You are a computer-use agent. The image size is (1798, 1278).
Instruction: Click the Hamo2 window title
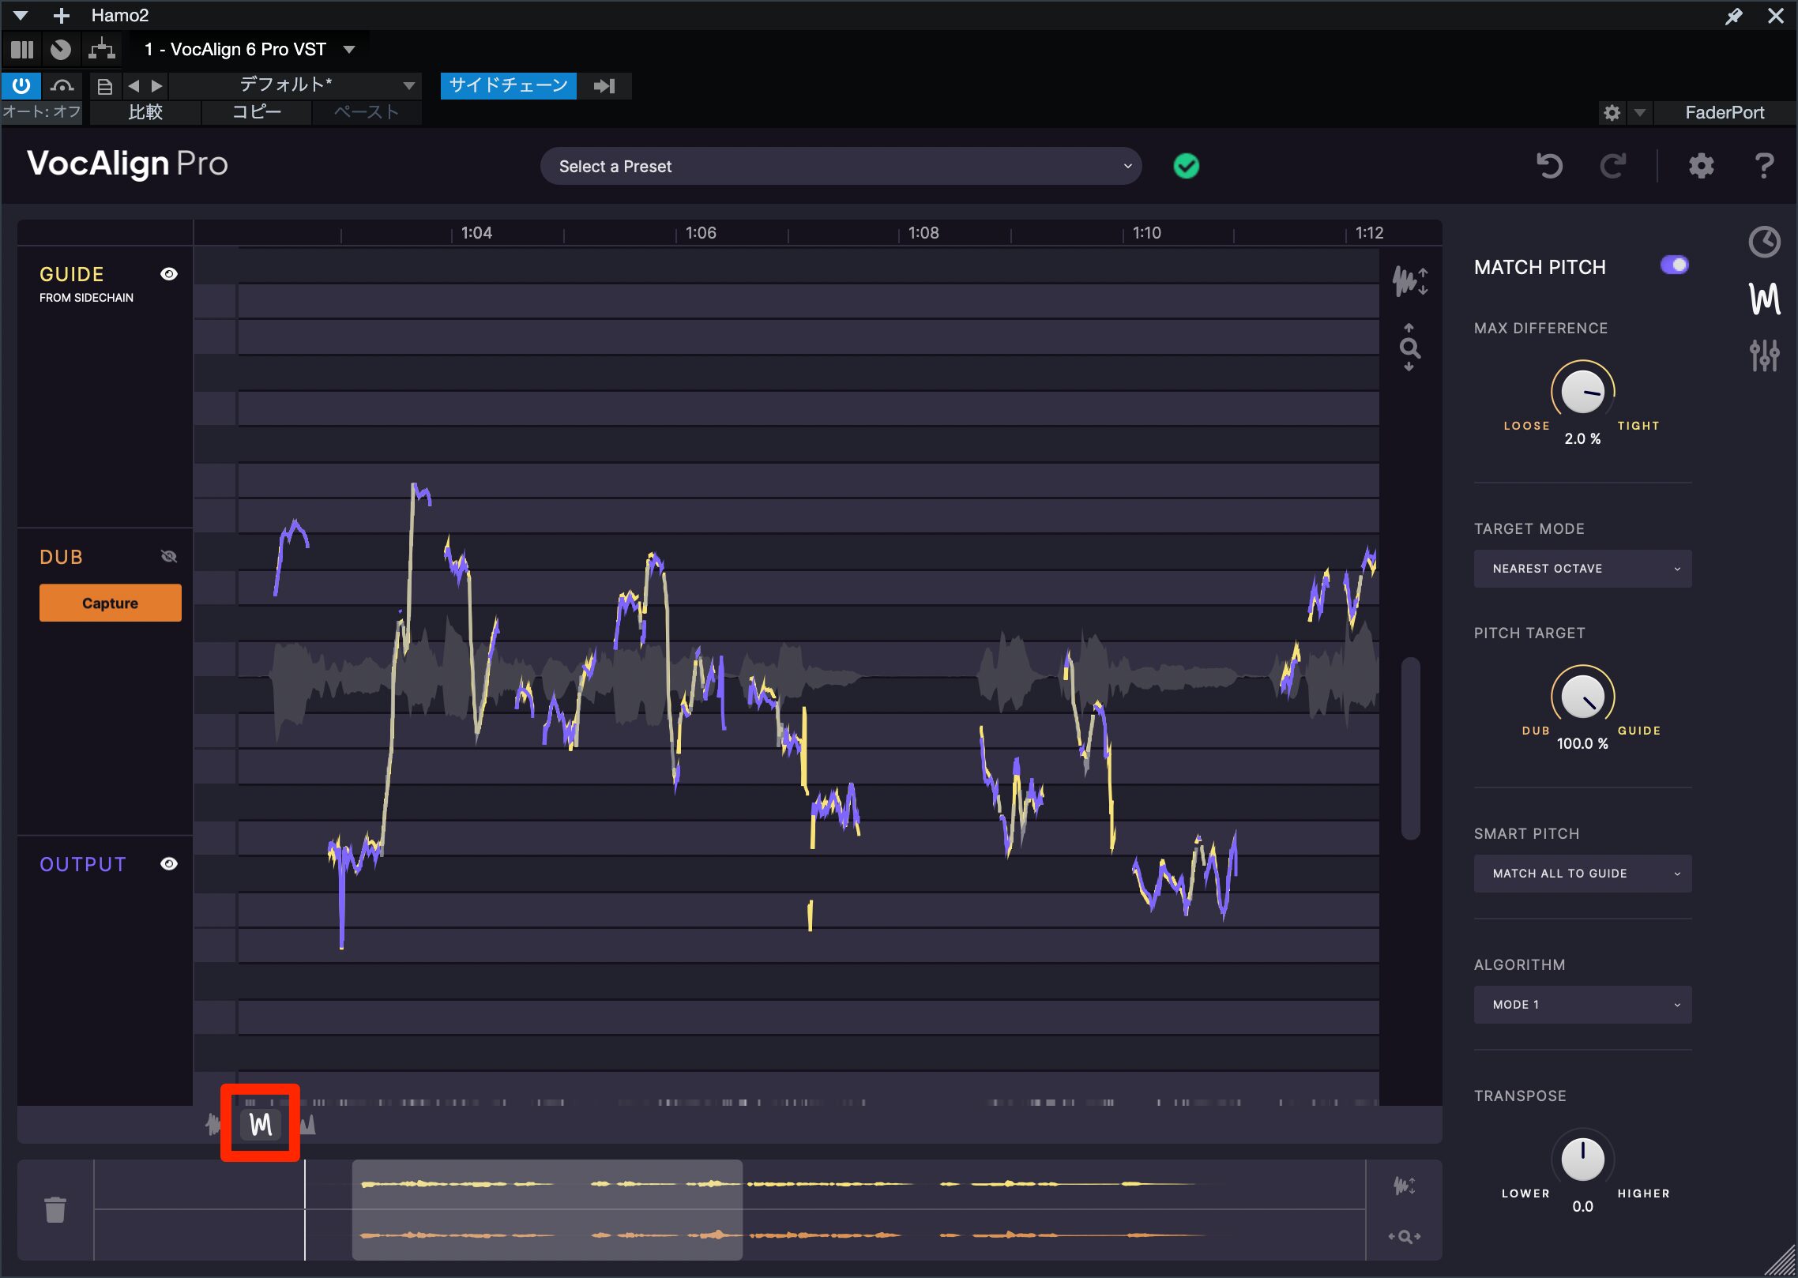click(x=120, y=16)
